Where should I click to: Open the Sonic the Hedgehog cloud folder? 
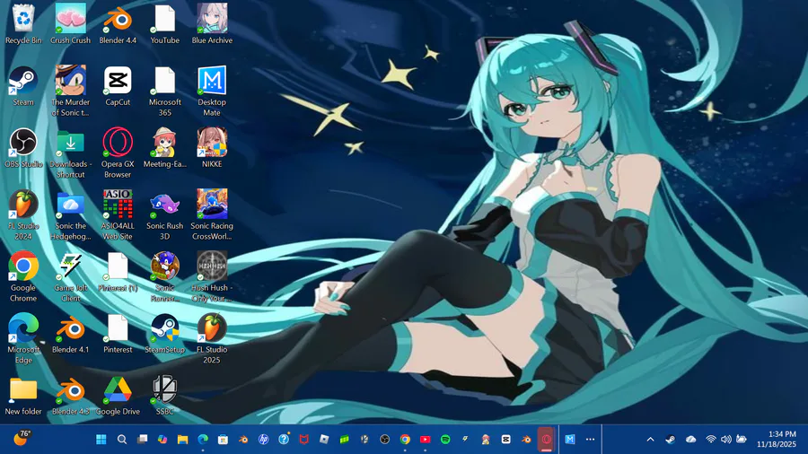click(x=71, y=215)
